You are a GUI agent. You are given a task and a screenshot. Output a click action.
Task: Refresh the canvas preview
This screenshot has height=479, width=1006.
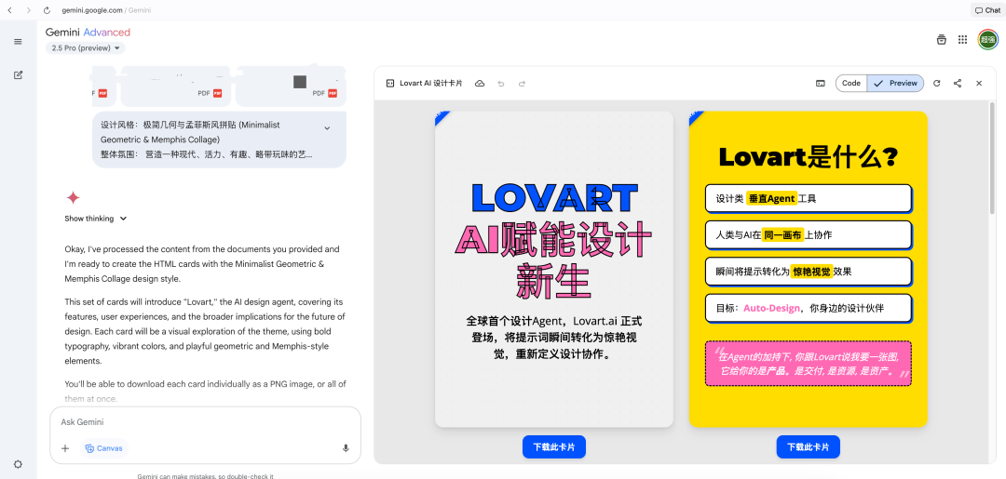tap(937, 84)
